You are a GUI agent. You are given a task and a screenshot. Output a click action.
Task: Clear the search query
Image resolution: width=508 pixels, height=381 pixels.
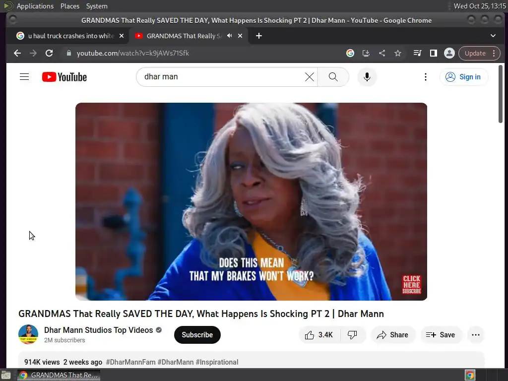pos(310,77)
